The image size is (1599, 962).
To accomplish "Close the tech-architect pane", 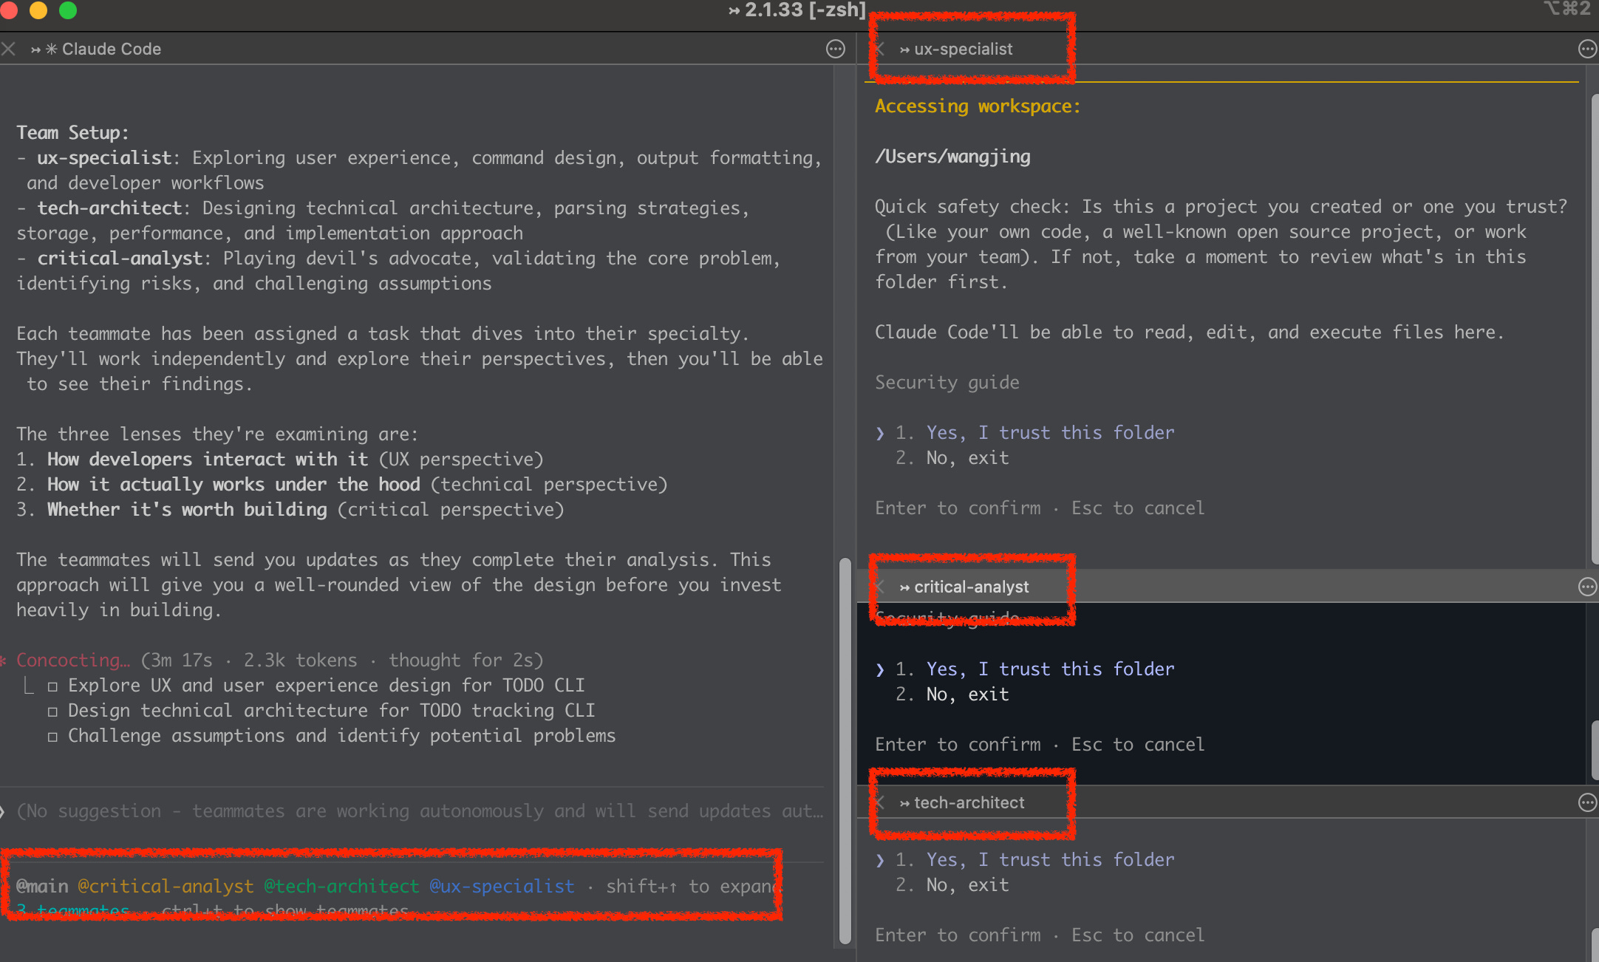I will (x=879, y=802).
